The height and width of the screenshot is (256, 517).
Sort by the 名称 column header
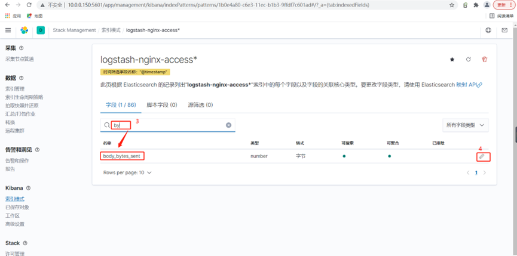107,143
